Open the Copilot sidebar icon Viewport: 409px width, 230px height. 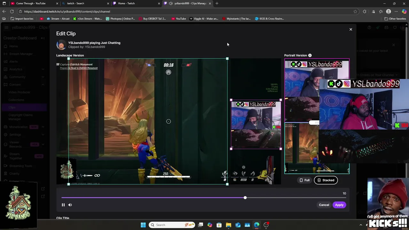[404, 11]
